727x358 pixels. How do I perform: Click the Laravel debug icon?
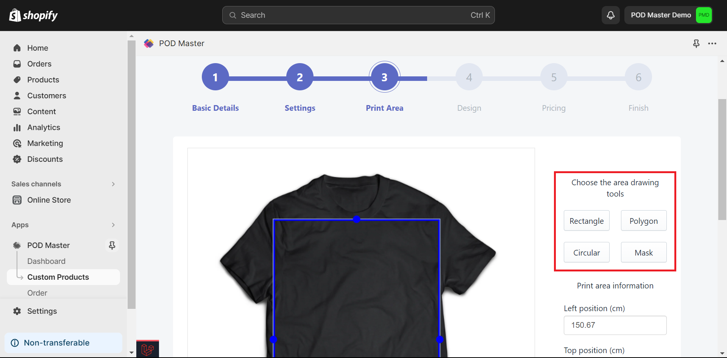148,349
